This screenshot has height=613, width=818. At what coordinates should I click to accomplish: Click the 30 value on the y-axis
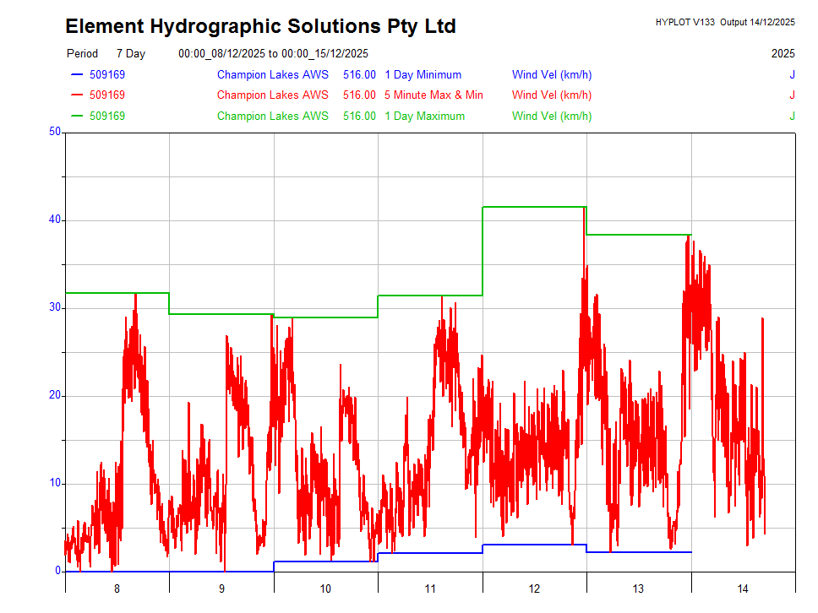coord(55,307)
